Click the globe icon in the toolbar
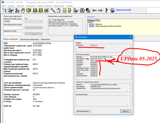This screenshot has height=123, width=160. click(x=112, y=10)
